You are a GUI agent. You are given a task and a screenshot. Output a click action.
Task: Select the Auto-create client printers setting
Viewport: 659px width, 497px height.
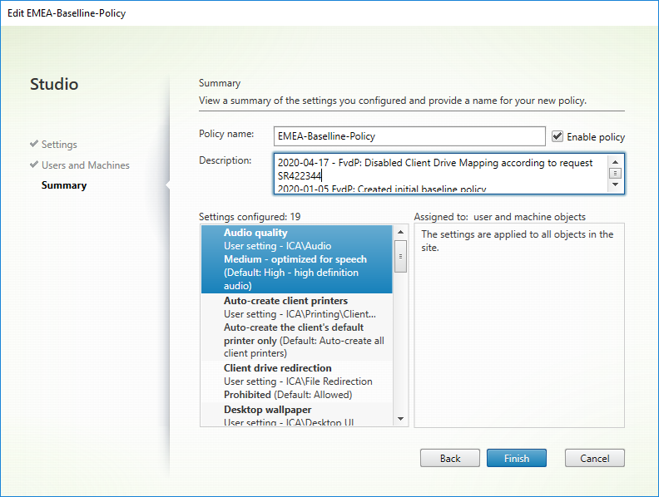point(297,327)
